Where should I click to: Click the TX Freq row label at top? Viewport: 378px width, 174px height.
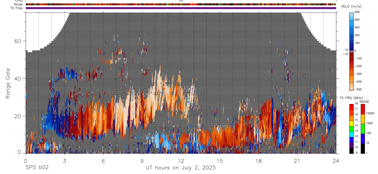[x=16, y=8]
